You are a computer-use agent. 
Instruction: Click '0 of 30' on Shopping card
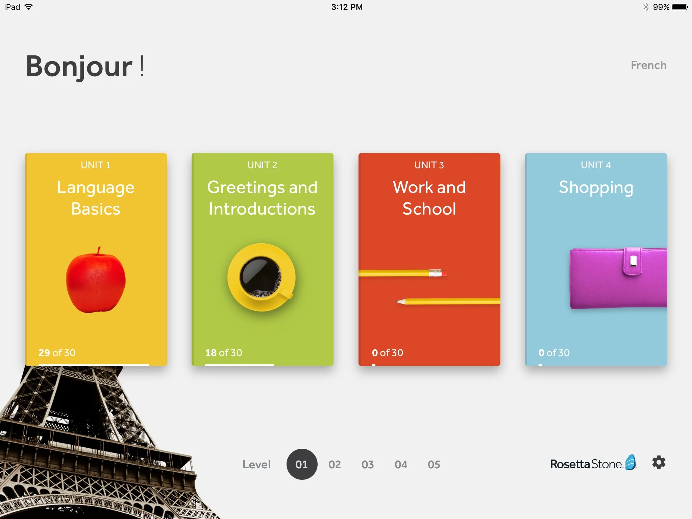click(x=554, y=353)
